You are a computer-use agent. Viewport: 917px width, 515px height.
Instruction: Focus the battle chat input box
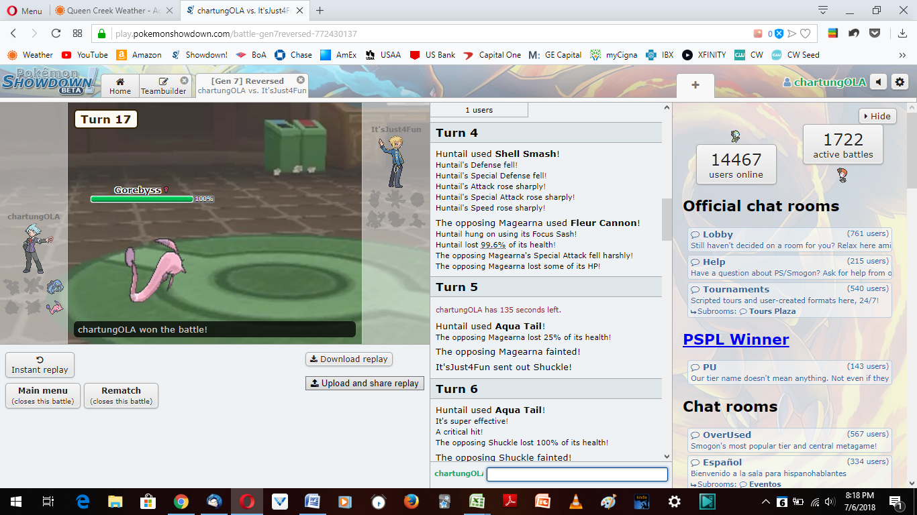[x=577, y=474]
